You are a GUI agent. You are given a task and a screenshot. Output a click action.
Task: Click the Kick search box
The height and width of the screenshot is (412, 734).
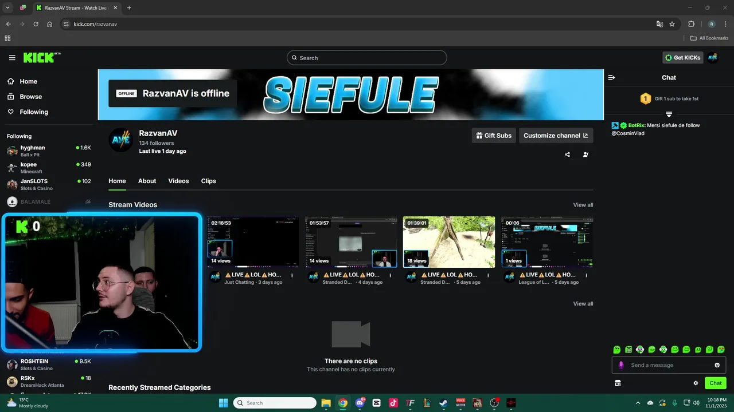point(366,58)
